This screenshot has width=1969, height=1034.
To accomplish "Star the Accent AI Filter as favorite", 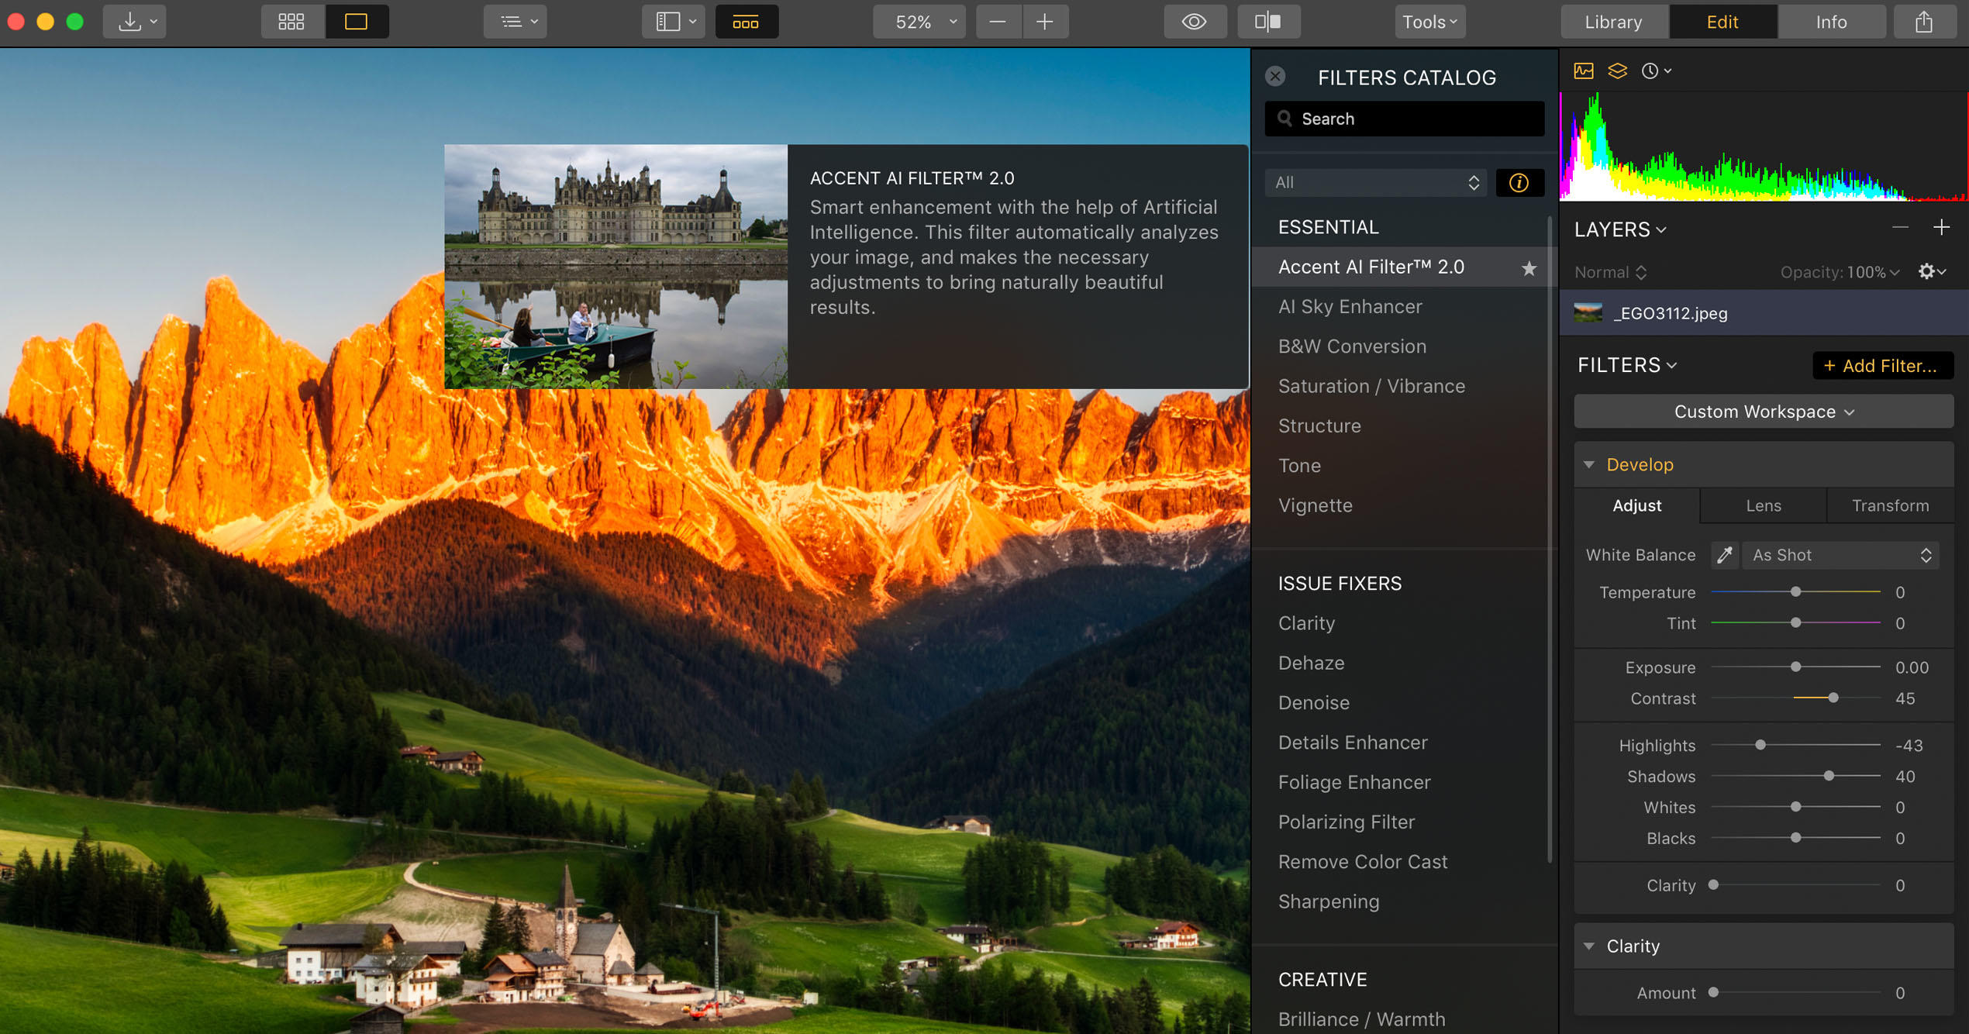I will coord(1529,267).
